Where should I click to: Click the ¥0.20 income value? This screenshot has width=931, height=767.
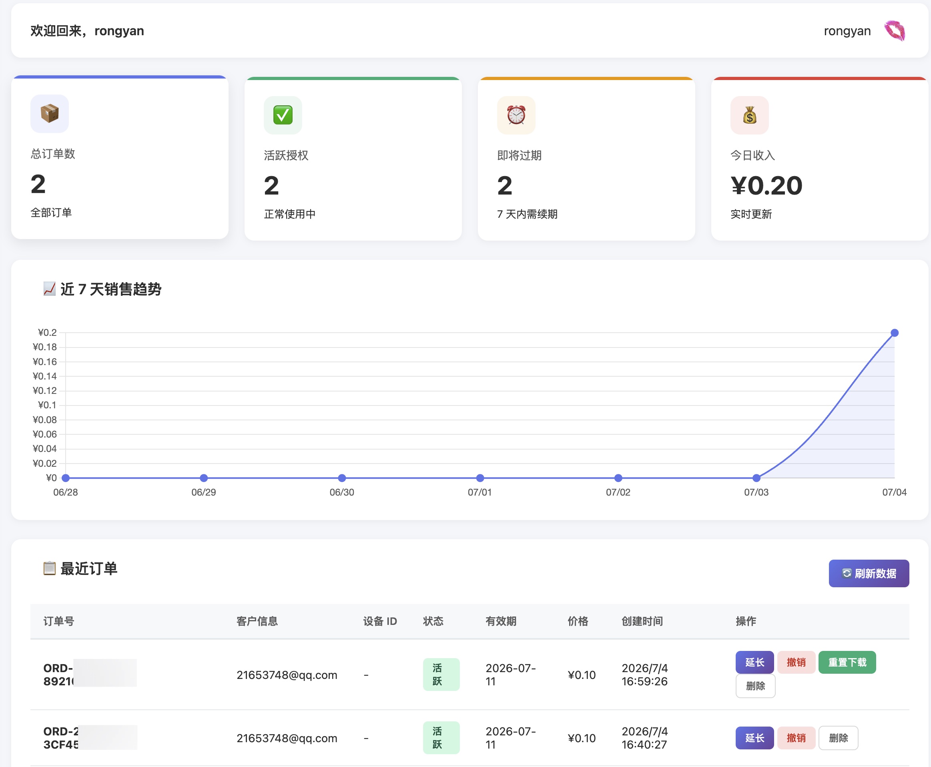[x=766, y=185]
